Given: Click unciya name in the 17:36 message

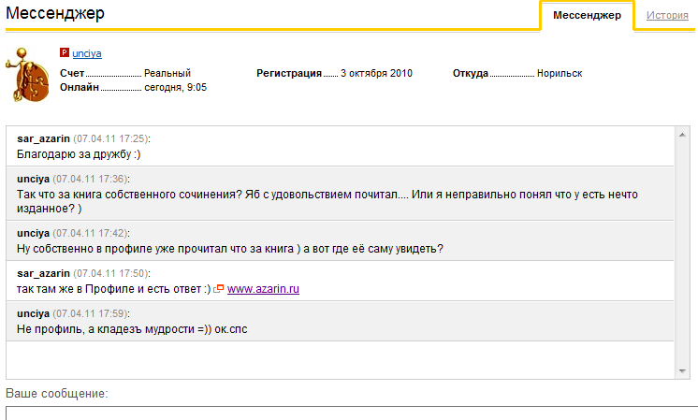Looking at the screenshot, I should click(x=34, y=179).
